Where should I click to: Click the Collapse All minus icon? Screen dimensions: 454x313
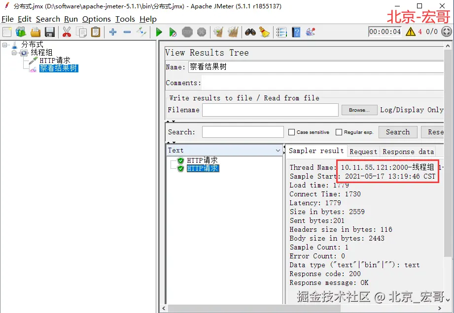click(127, 32)
